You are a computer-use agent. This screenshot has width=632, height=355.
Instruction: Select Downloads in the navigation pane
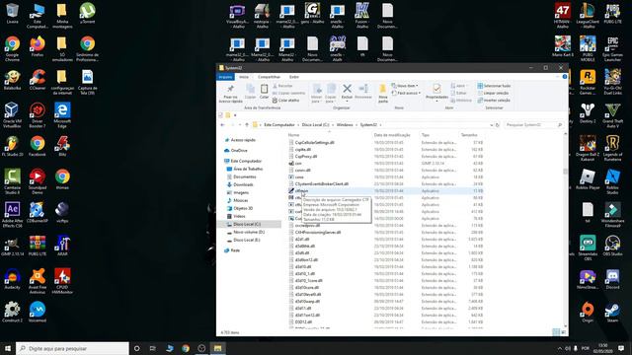coord(243,184)
